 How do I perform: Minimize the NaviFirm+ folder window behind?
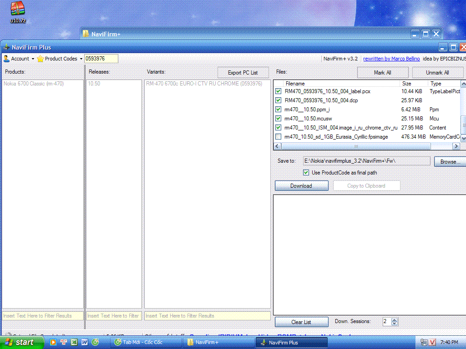point(415,34)
